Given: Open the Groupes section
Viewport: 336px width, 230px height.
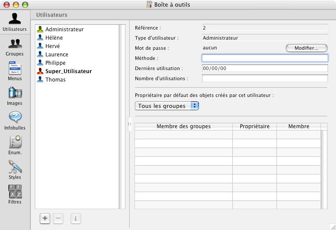Looking at the screenshot, I should (x=15, y=46).
